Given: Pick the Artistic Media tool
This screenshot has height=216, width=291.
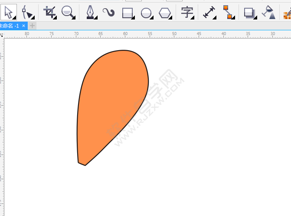Looking at the screenshot, I should click(x=108, y=12).
